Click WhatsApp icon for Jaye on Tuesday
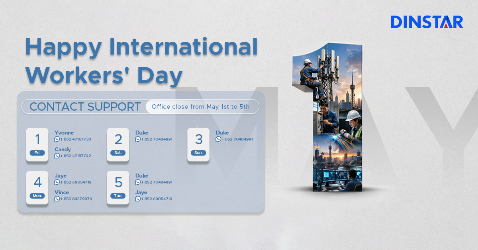The width and height of the screenshot is (478, 250). pyautogui.click(x=138, y=199)
